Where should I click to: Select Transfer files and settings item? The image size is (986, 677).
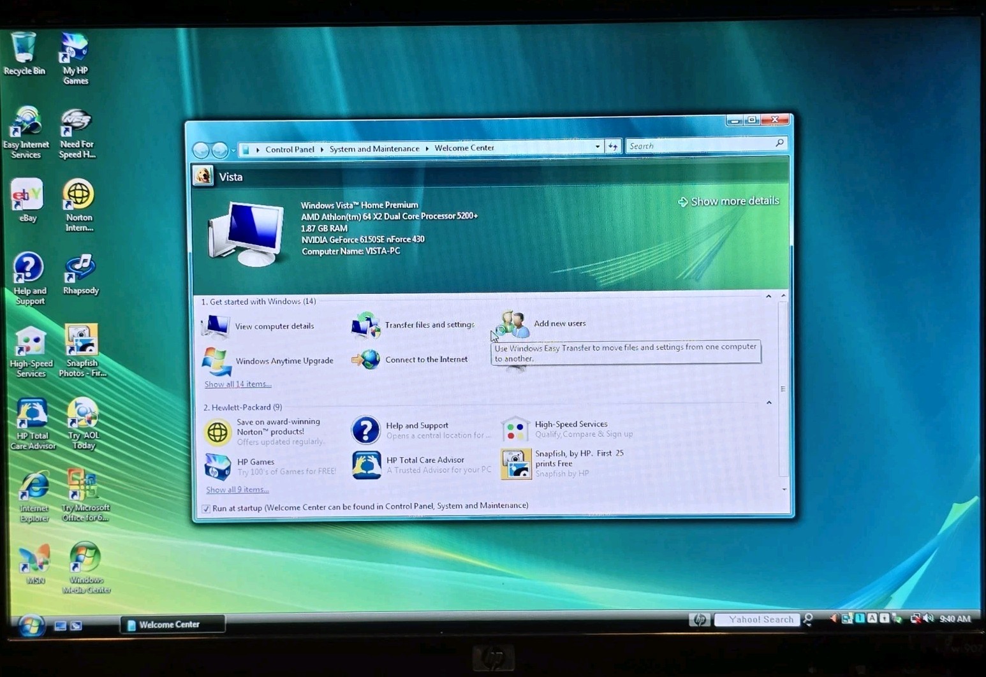tap(413, 324)
